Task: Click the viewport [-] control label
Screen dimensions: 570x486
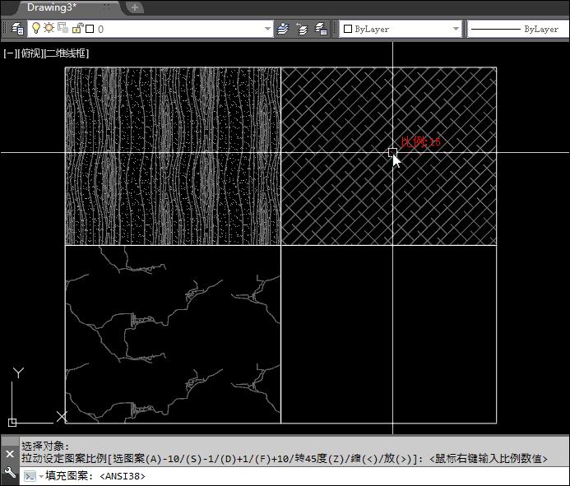Action: 8,53
